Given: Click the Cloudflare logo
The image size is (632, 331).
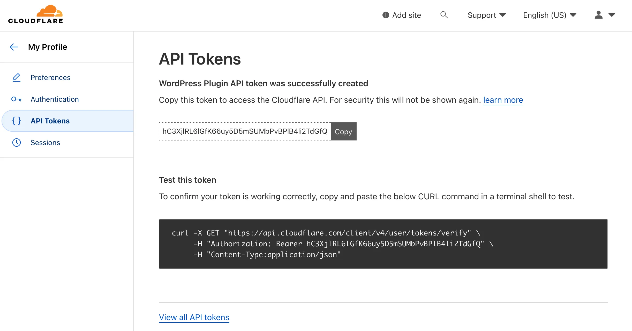Looking at the screenshot, I should click(35, 13).
